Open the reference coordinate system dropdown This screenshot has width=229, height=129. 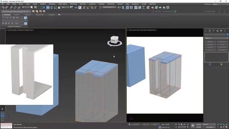click(x=65, y=7)
